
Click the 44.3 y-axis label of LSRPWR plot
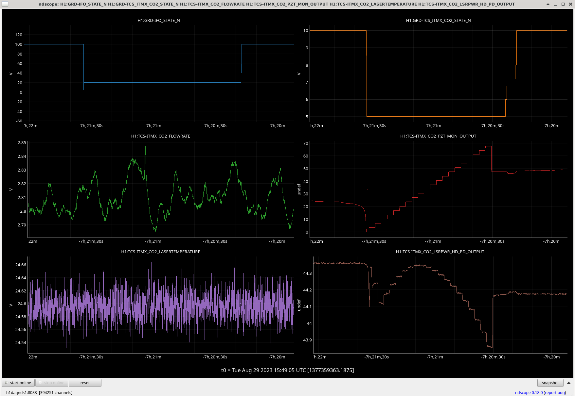tap(307, 273)
